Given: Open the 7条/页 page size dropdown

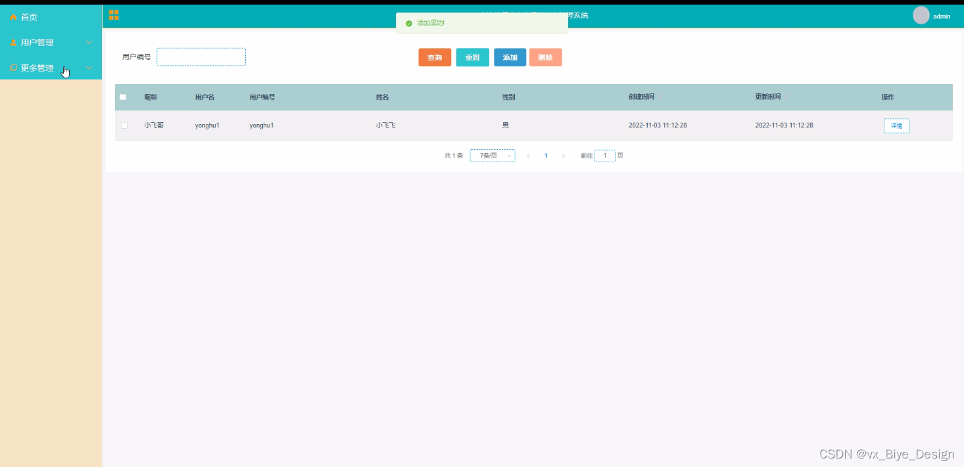Looking at the screenshot, I should tap(493, 156).
